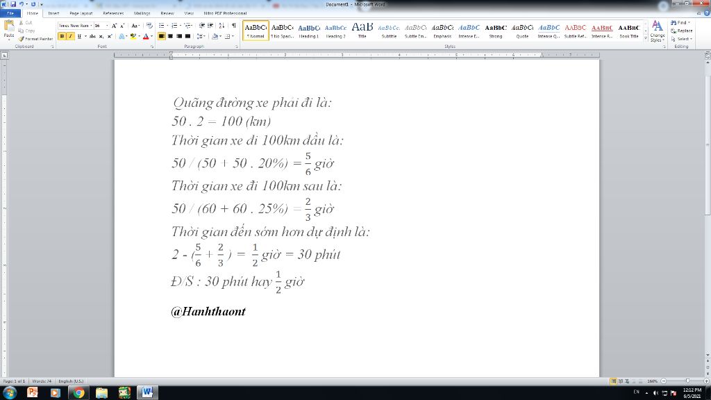Toggle the ruler button above scrollbar

coord(708,56)
